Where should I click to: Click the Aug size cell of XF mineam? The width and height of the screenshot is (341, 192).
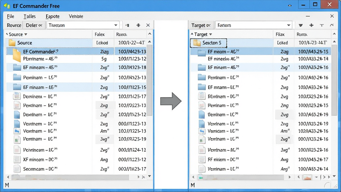coord(104,160)
